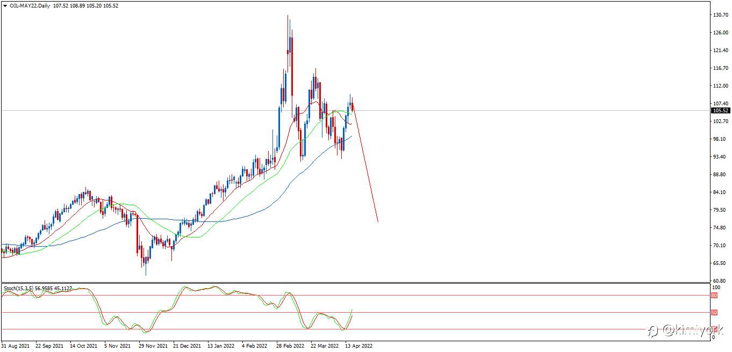This screenshot has width=732, height=352.
Task: Click the 105.52 current price label
Action: (720, 111)
